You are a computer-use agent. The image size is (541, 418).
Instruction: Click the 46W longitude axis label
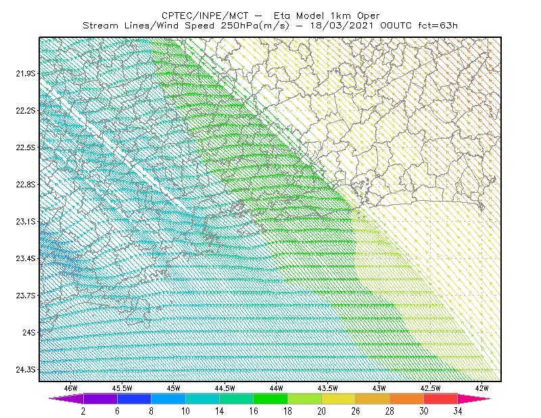tap(71, 388)
